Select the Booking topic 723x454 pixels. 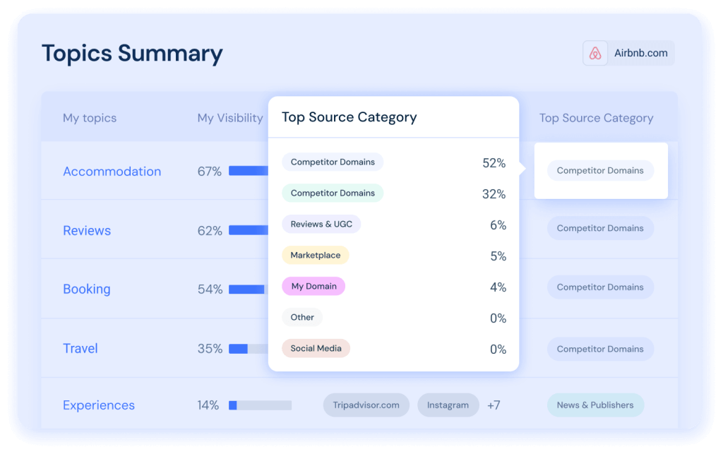point(87,289)
